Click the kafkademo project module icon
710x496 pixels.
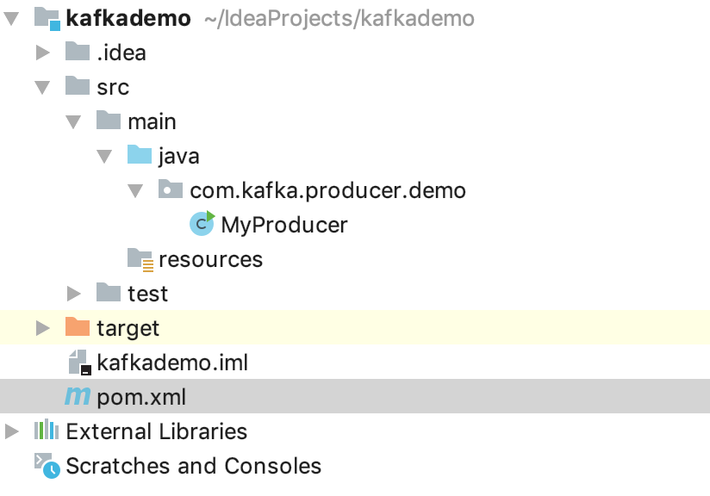[47, 18]
